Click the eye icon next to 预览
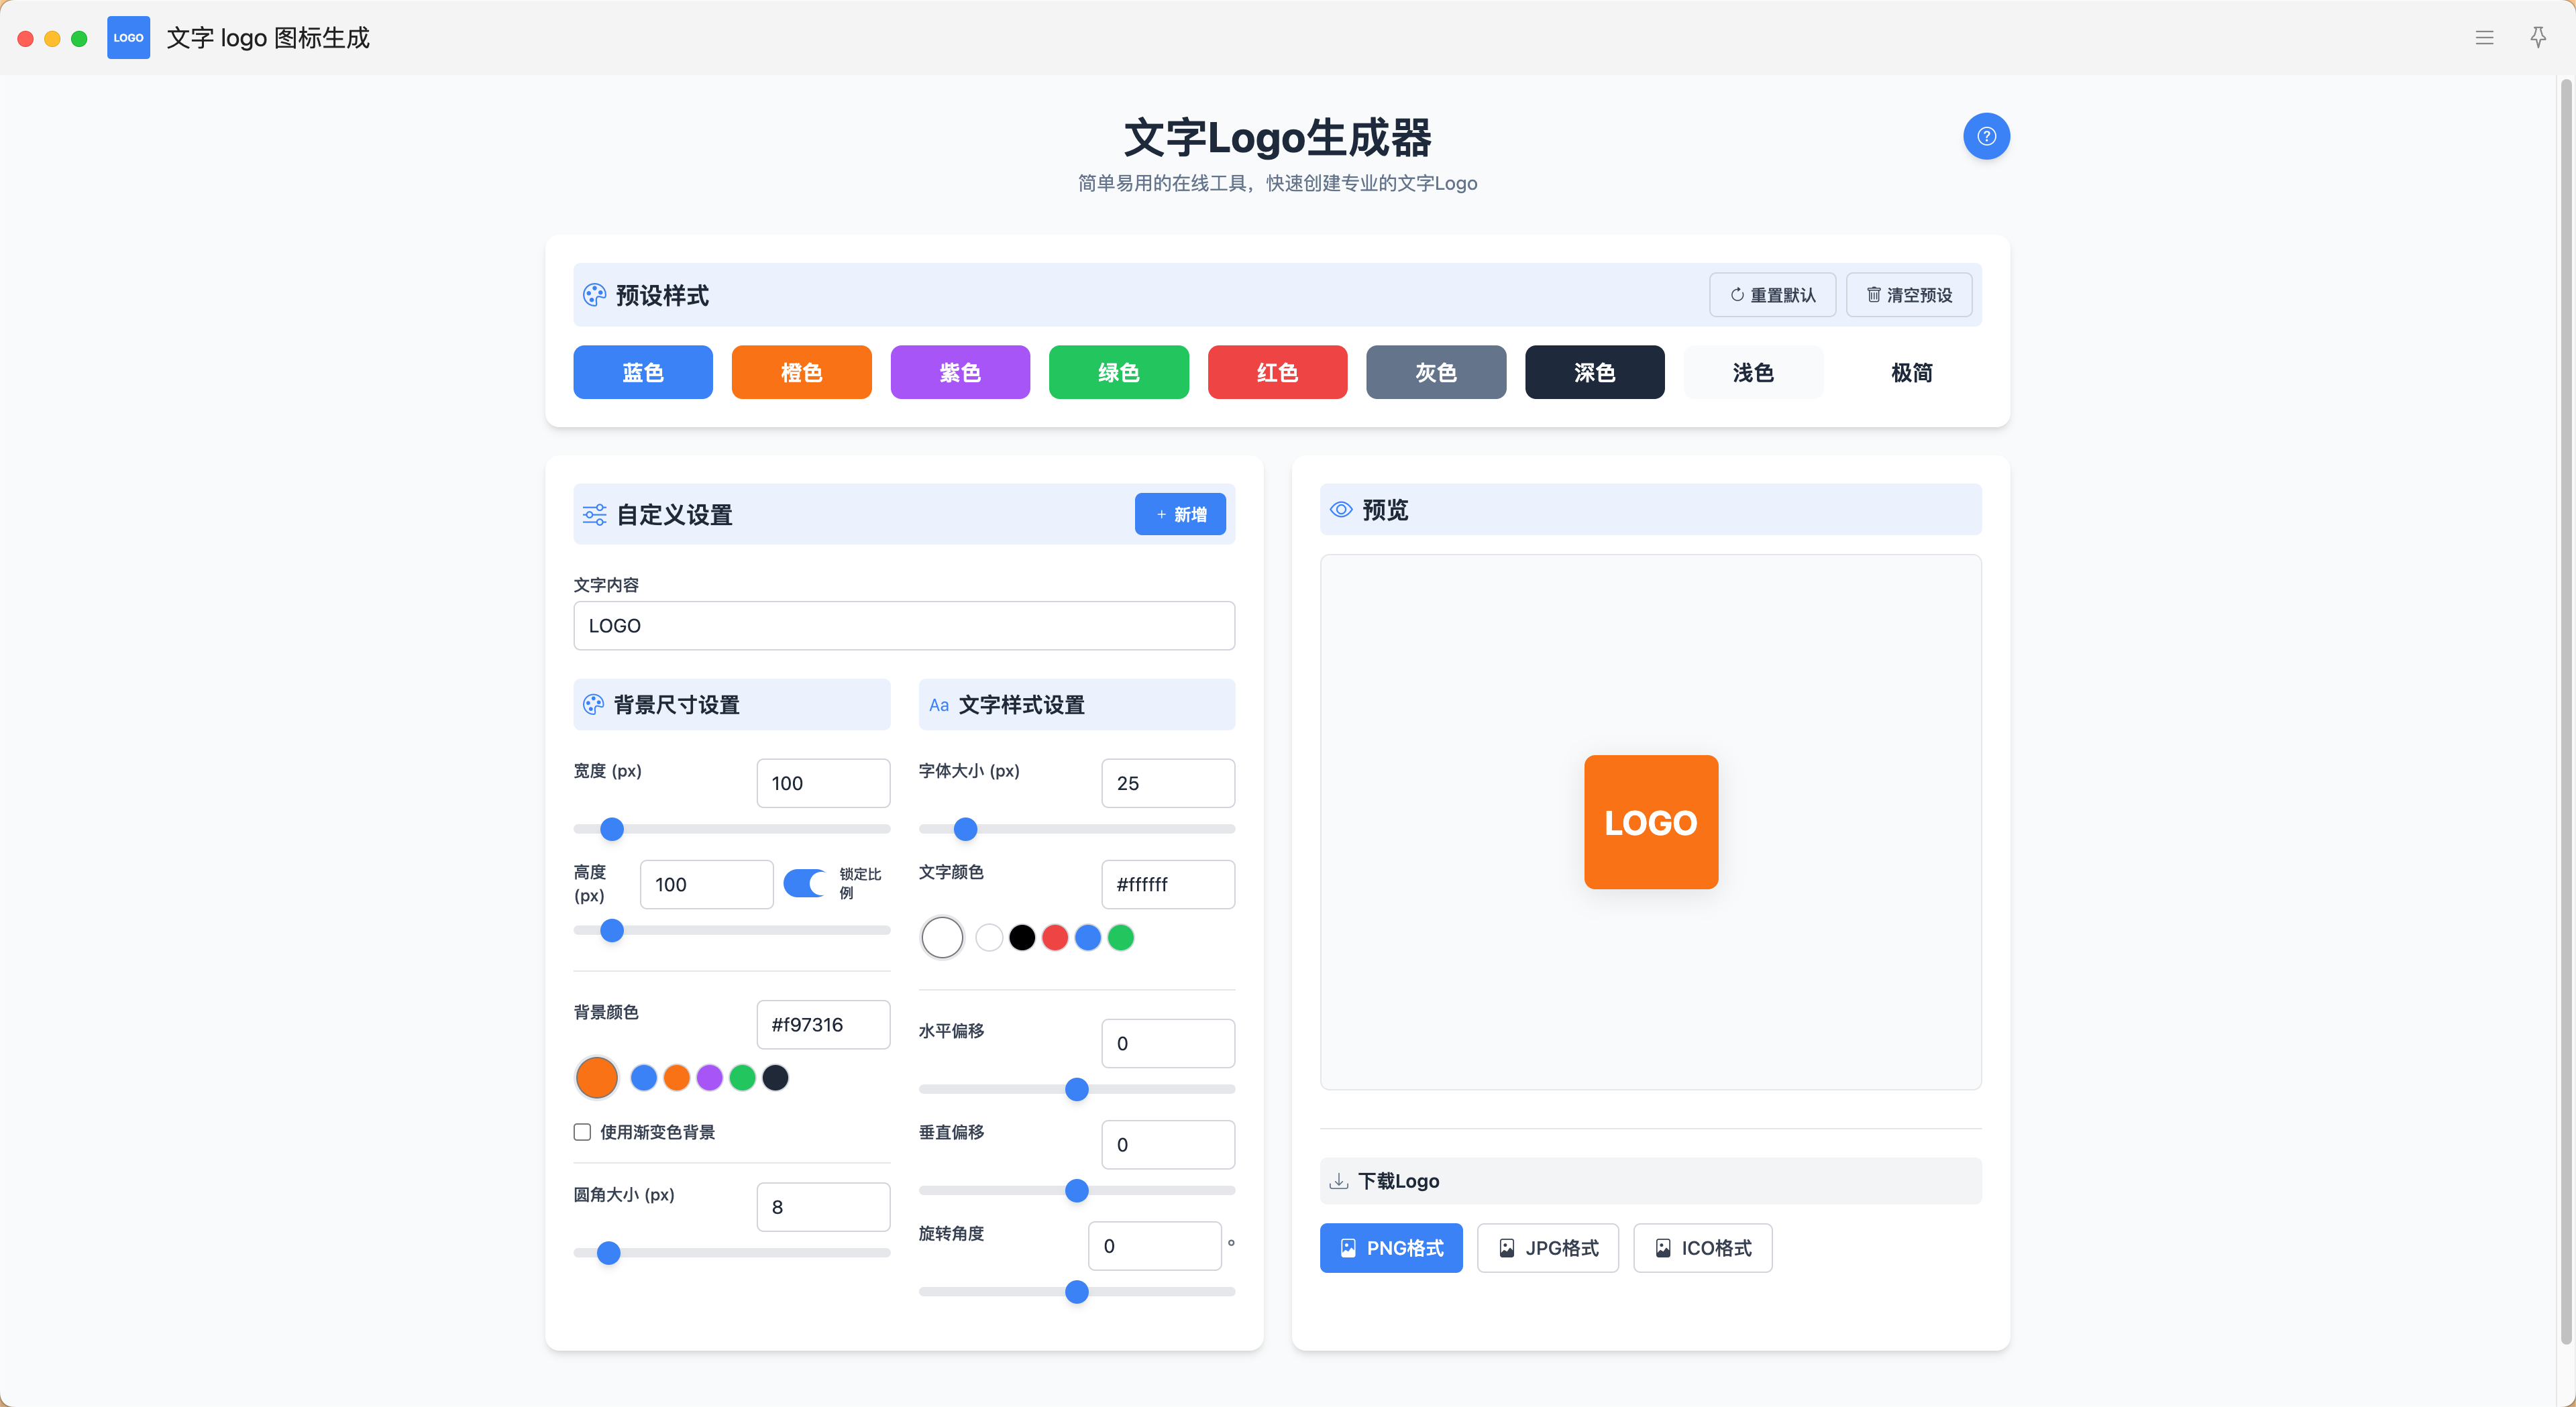This screenshot has width=2576, height=1407. pyautogui.click(x=1341, y=510)
